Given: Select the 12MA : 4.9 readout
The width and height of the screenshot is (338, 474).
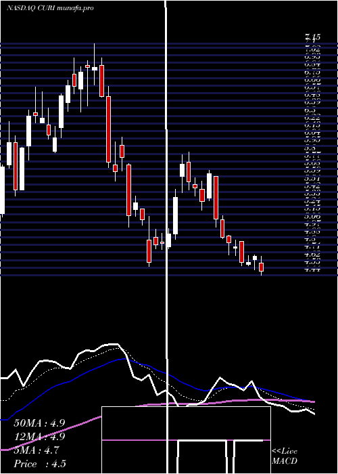Looking at the screenshot, I should (39, 437).
